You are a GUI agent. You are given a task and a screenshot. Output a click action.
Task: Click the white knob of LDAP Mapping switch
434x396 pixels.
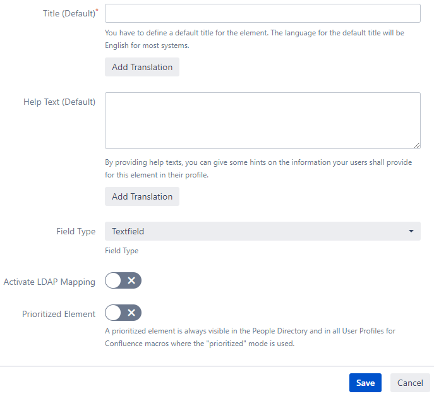[114, 281]
